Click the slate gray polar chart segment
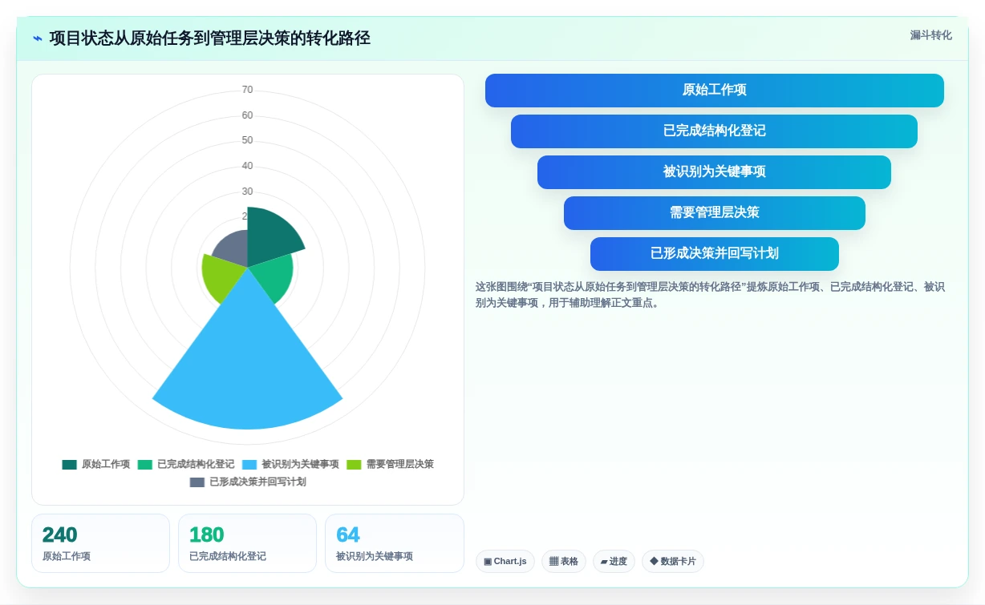The width and height of the screenshot is (985, 605). (x=233, y=249)
